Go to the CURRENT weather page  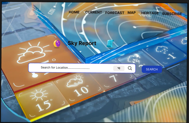click(94, 12)
